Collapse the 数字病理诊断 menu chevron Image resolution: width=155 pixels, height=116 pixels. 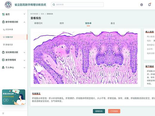click(x=24, y=22)
